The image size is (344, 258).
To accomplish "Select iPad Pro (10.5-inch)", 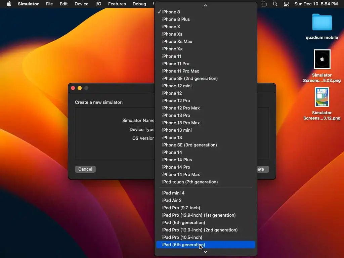I will pyautogui.click(x=206, y=238).
